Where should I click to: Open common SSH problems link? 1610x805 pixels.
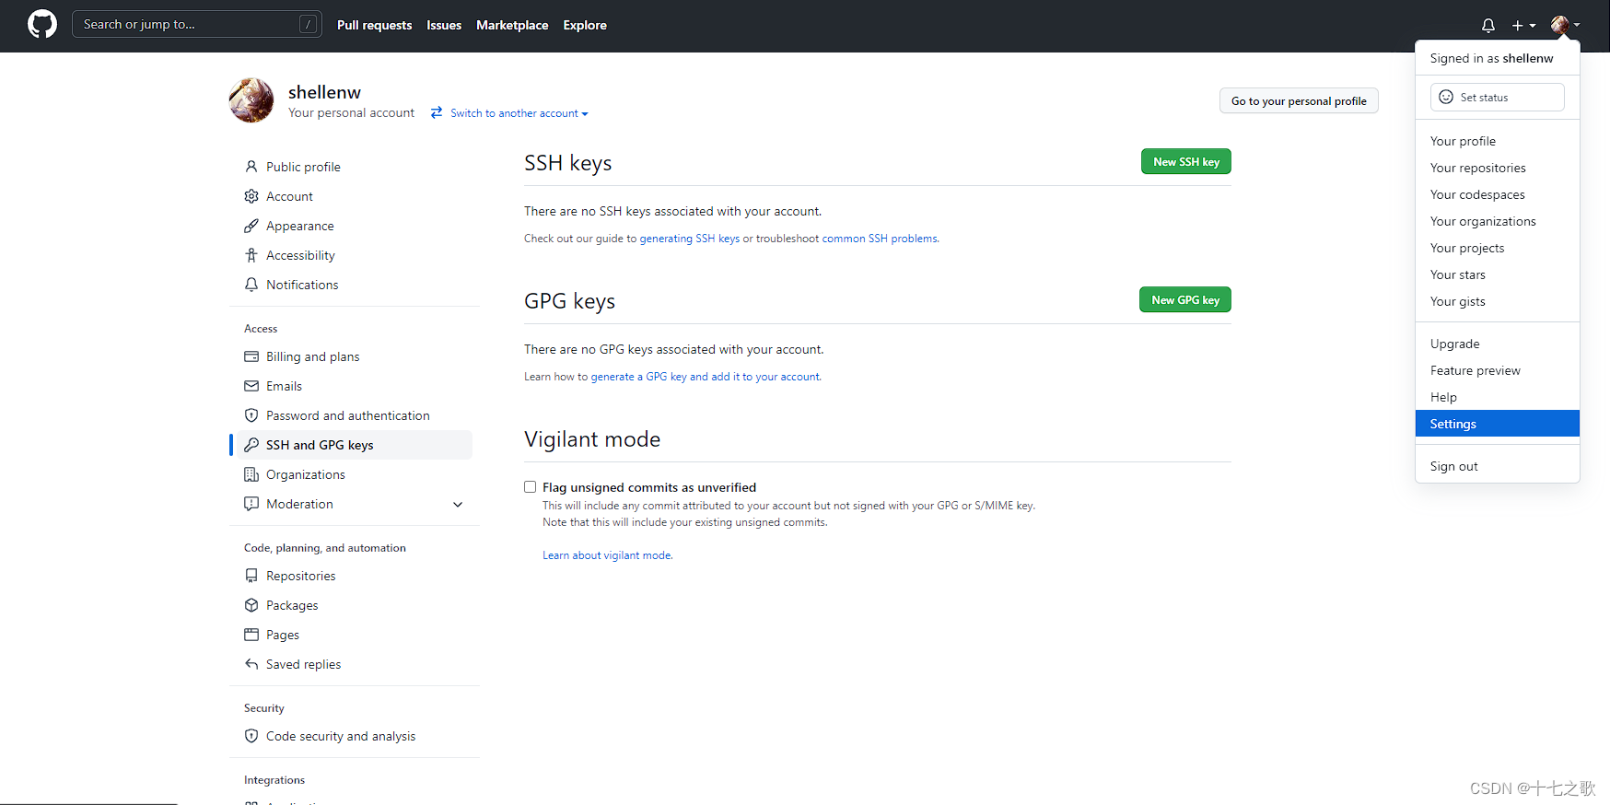[x=880, y=239]
